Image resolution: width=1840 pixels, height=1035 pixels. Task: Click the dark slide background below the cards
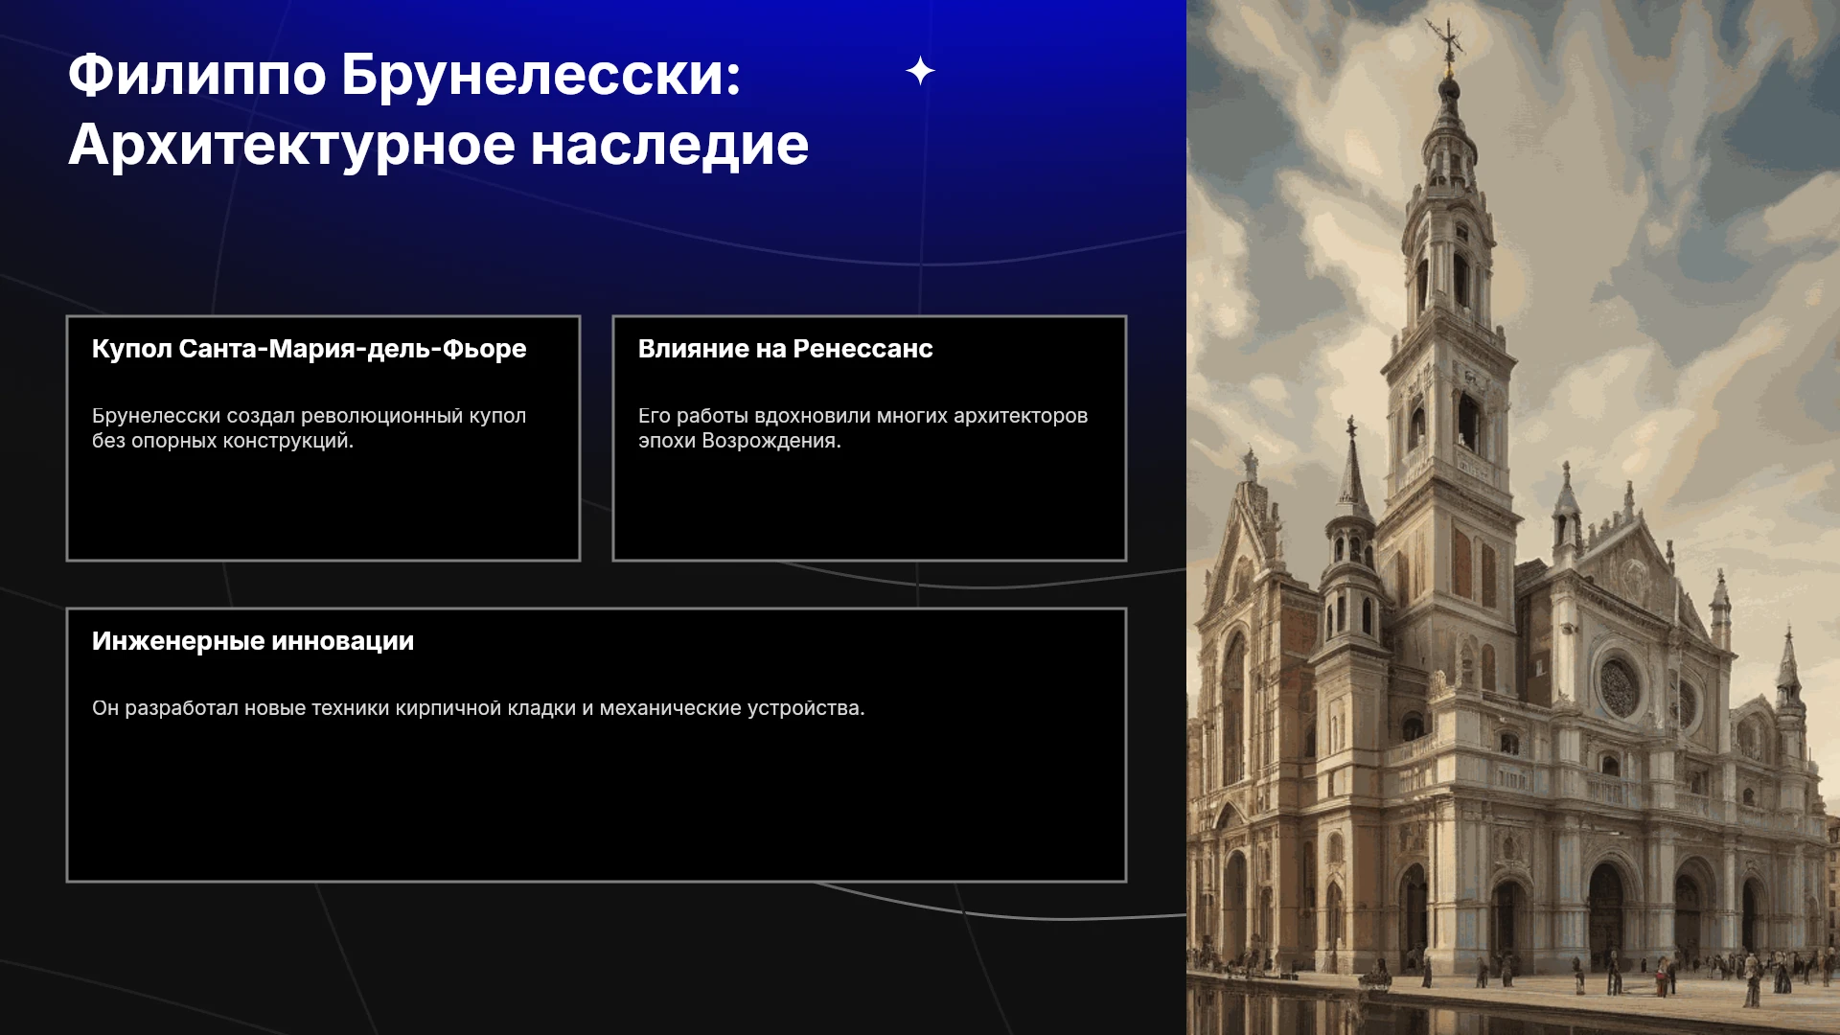(x=594, y=958)
